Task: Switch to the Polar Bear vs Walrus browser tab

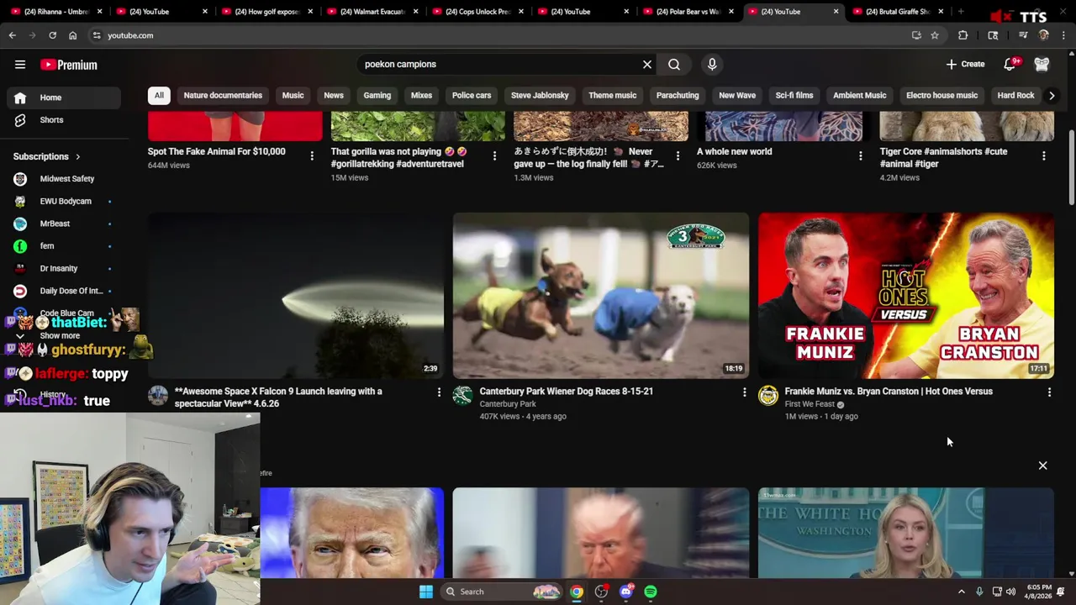Action: (688, 12)
